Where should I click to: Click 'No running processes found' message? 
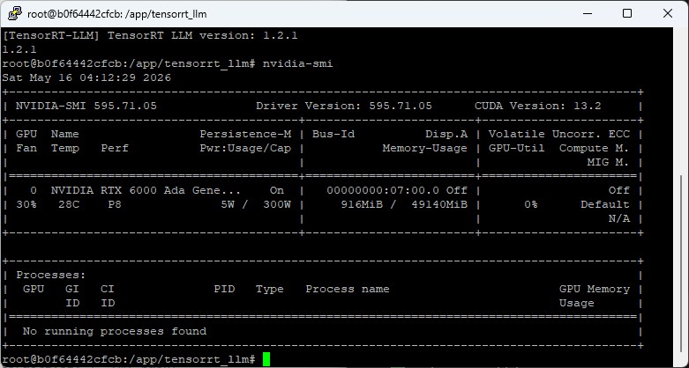pos(115,331)
